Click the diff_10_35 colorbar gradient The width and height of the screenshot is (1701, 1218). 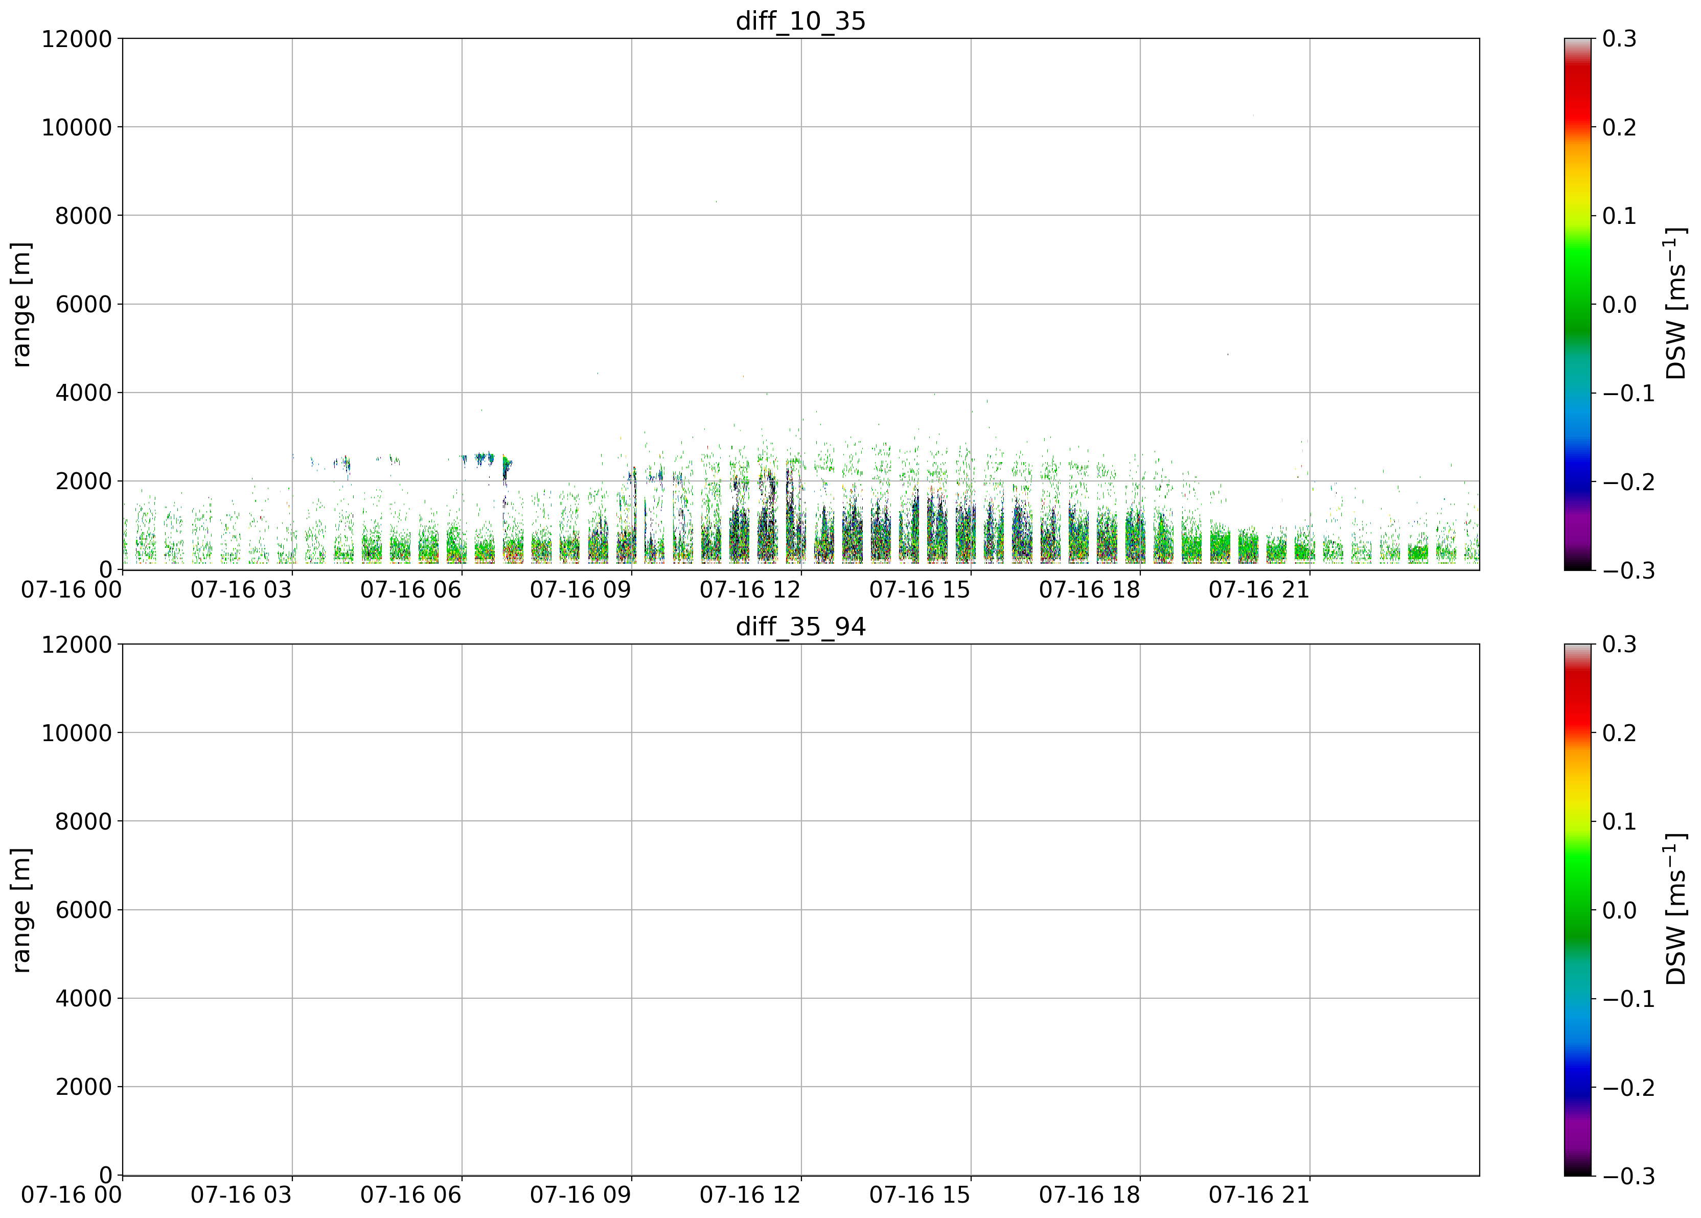coord(1577,305)
